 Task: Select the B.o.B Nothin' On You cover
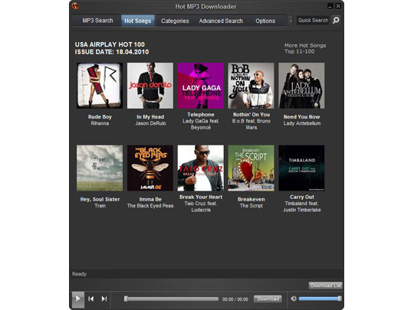pyautogui.click(x=251, y=86)
